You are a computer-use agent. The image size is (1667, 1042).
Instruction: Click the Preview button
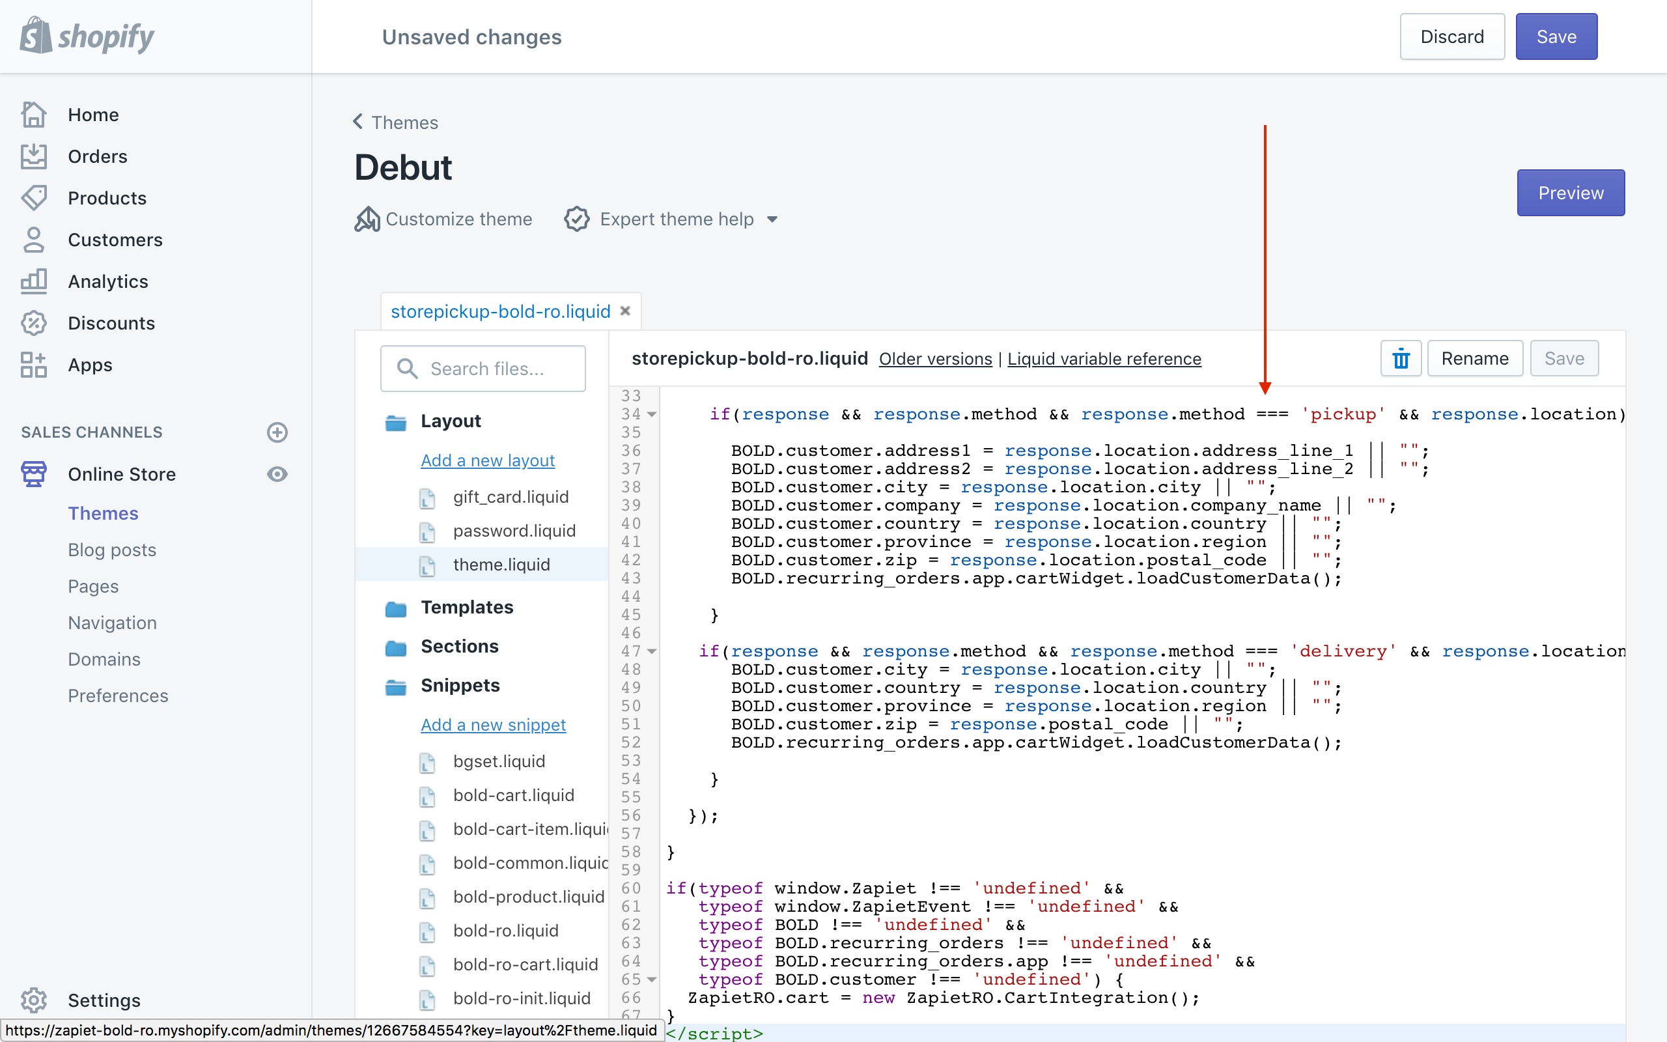click(1570, 193)
